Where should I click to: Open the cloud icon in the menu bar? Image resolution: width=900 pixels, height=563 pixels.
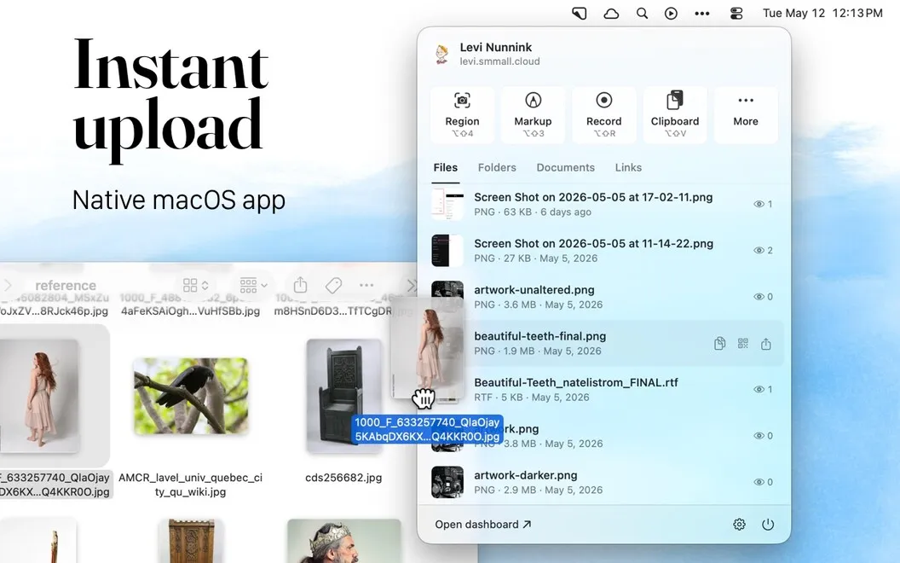(x=611, y=13)
